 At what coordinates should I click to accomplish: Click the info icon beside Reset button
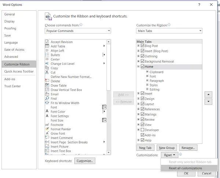[180, 154]
